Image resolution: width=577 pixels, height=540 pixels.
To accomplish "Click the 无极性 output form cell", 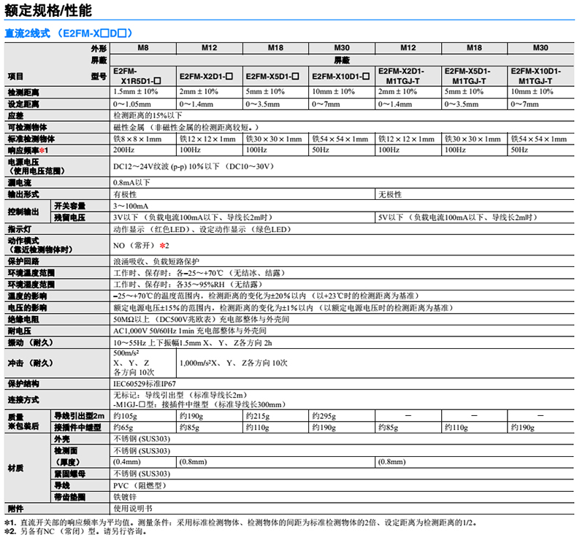I will [389, 195].
